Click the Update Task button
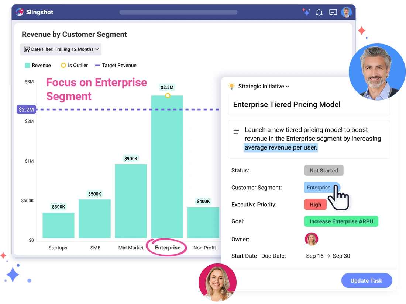Image resolution: width=406 pixels, height=304 pixels. coord(366,280)
